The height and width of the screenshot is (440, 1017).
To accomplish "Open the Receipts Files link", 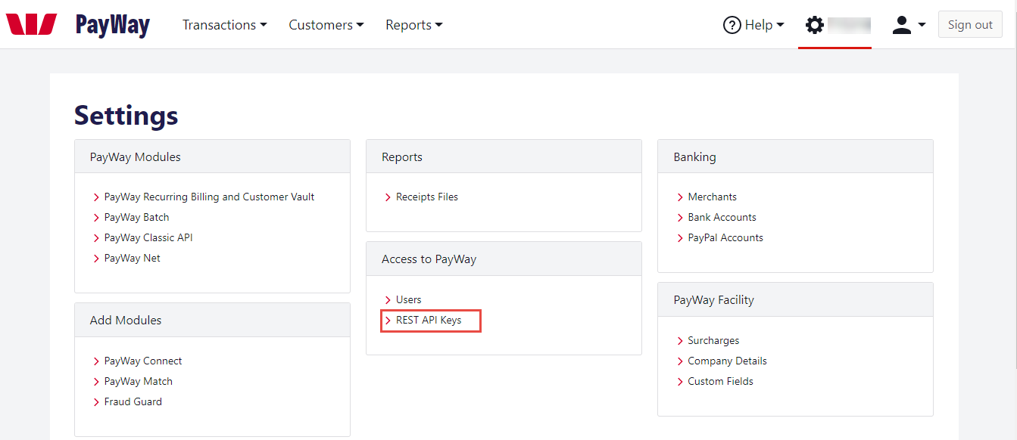I will click(x=427, y=197).
